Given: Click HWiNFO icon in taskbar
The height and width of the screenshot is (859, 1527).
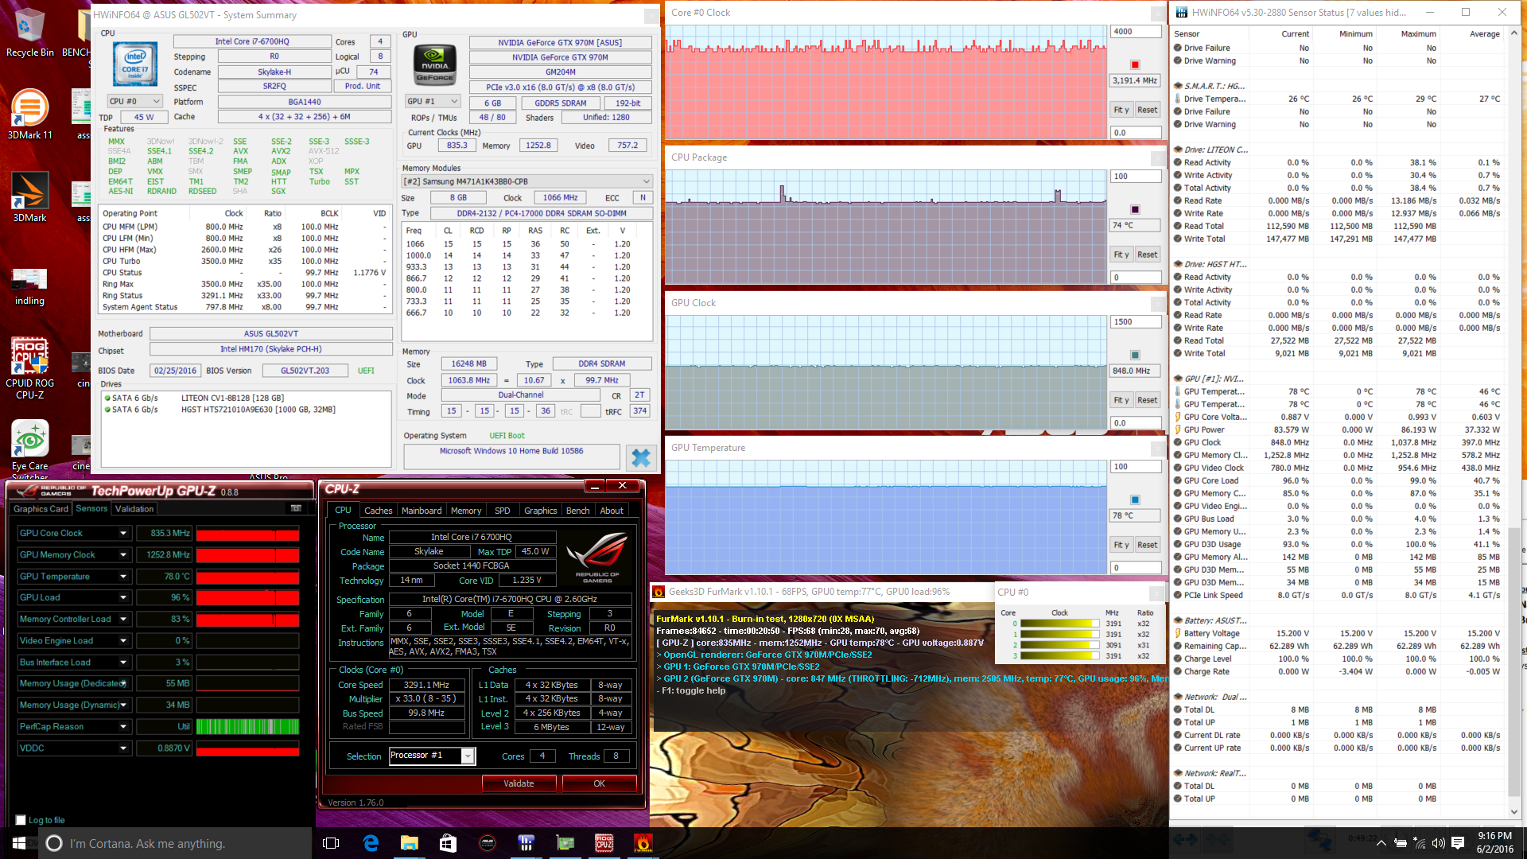Looking at the screenshot, I should (526, 843).
